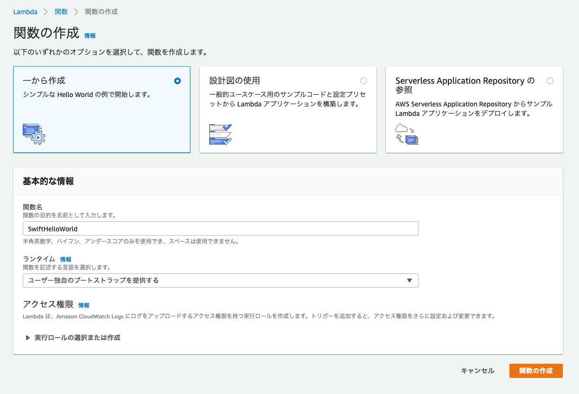
Task: Click the dropdown arrow in the runtime selector
Action: click(410, 280)
